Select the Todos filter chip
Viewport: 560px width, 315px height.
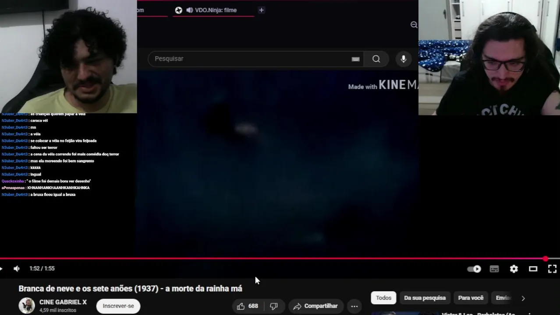pos(383,298)
